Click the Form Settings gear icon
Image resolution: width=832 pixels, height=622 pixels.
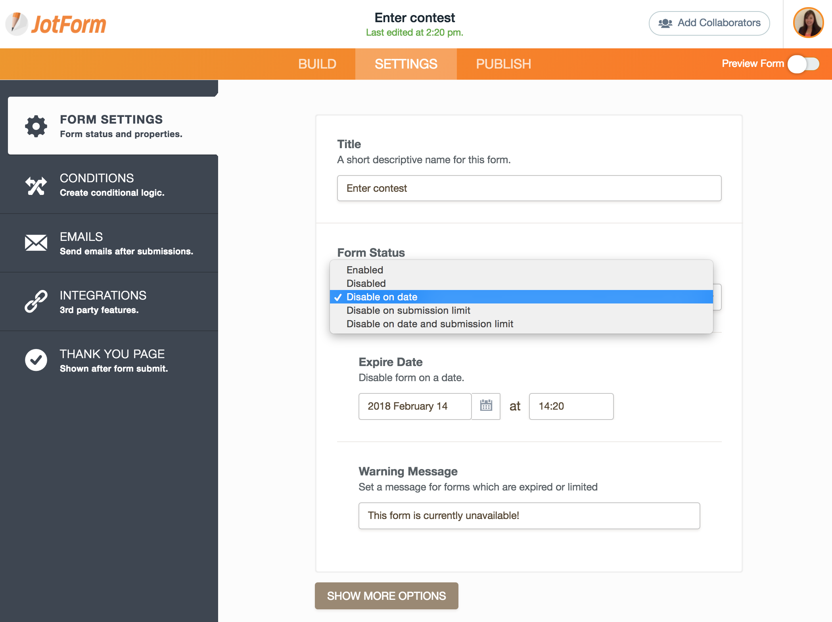point(36,126)
